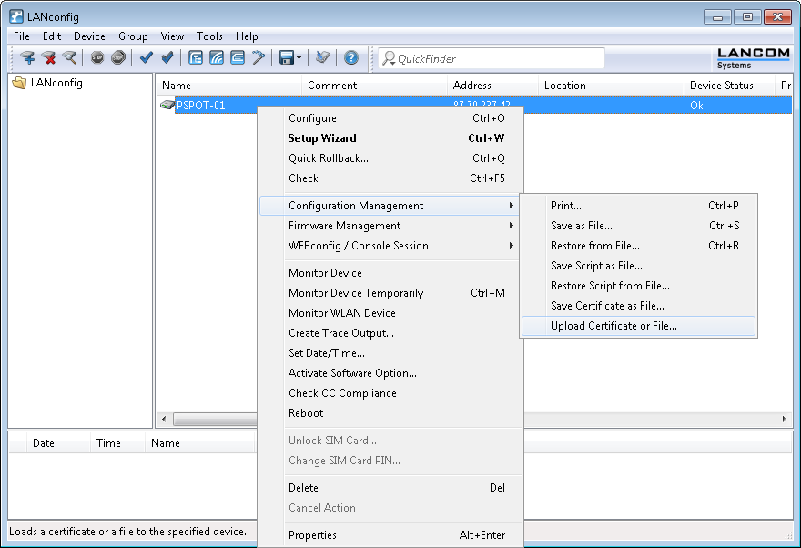The width and height of the screenshot is (801, 548).
Task: Open the save icon dropdown arrow
Action: pos(299,58)
